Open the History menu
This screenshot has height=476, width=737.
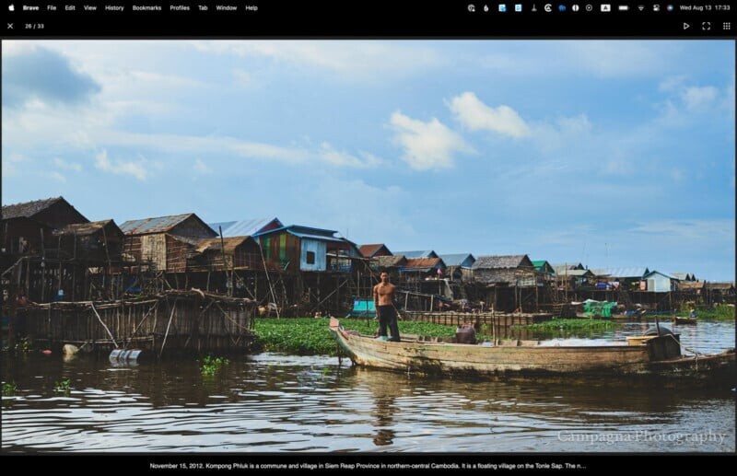[x=114, y=7]
